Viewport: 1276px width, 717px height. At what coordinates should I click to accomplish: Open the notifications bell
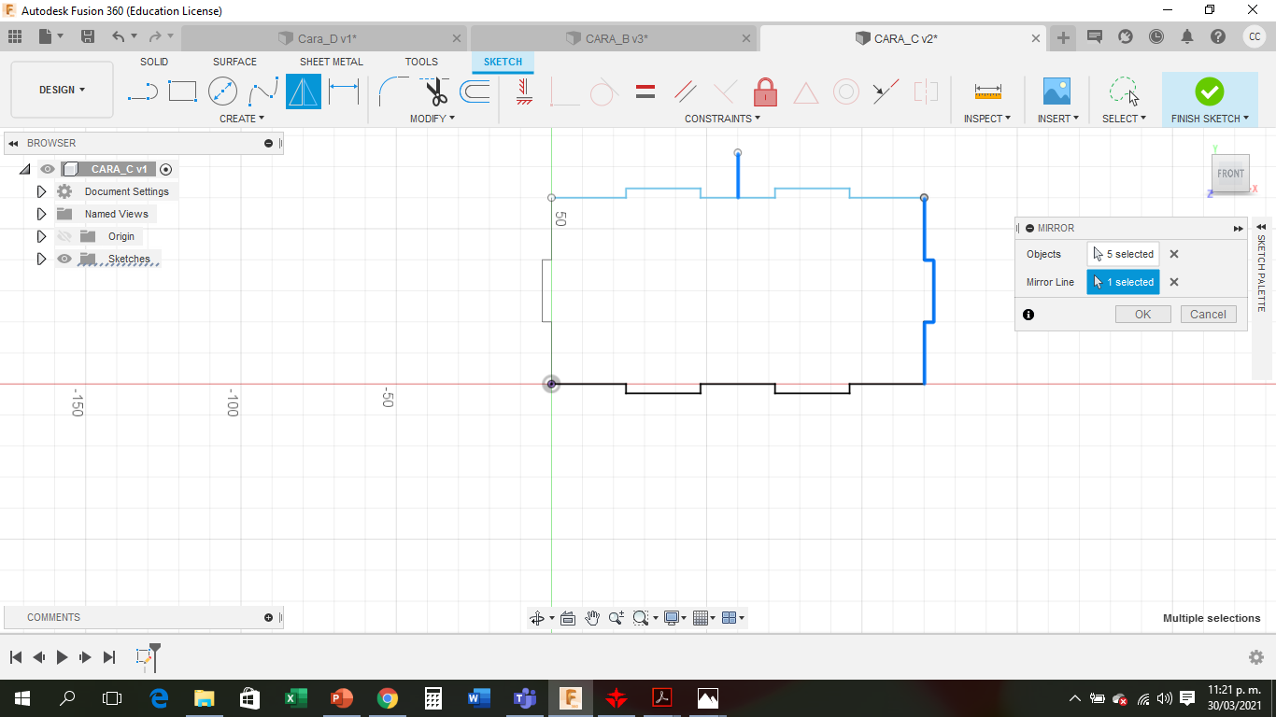1187,36
